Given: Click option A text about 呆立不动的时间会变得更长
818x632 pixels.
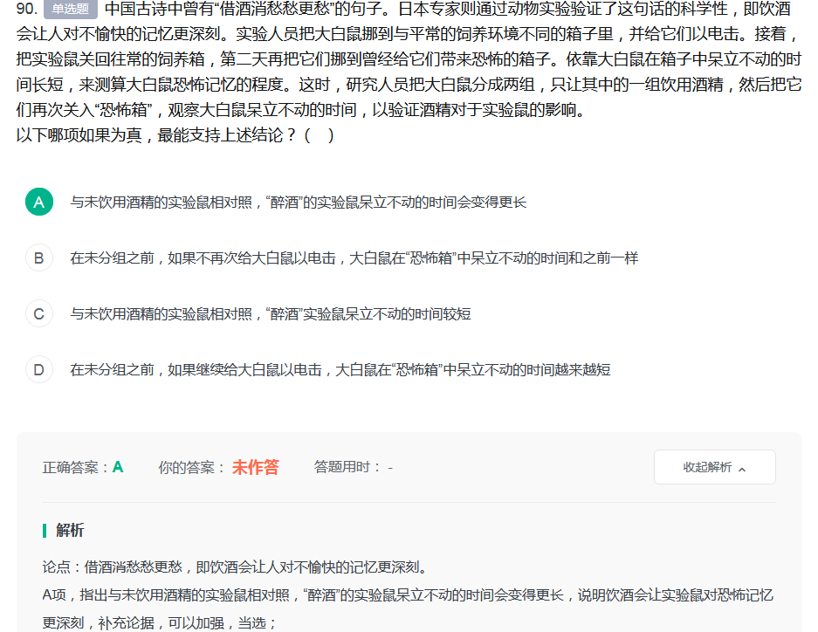Looking at the screenshot, I should coord(299,203).
